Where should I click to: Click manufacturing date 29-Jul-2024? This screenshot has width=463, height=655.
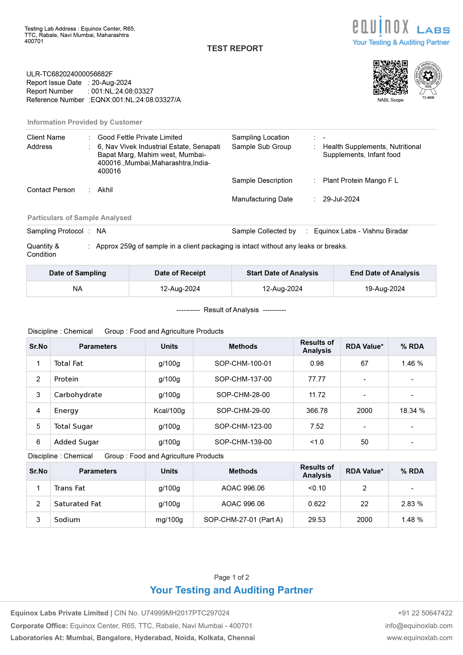[x=341, y=199]
